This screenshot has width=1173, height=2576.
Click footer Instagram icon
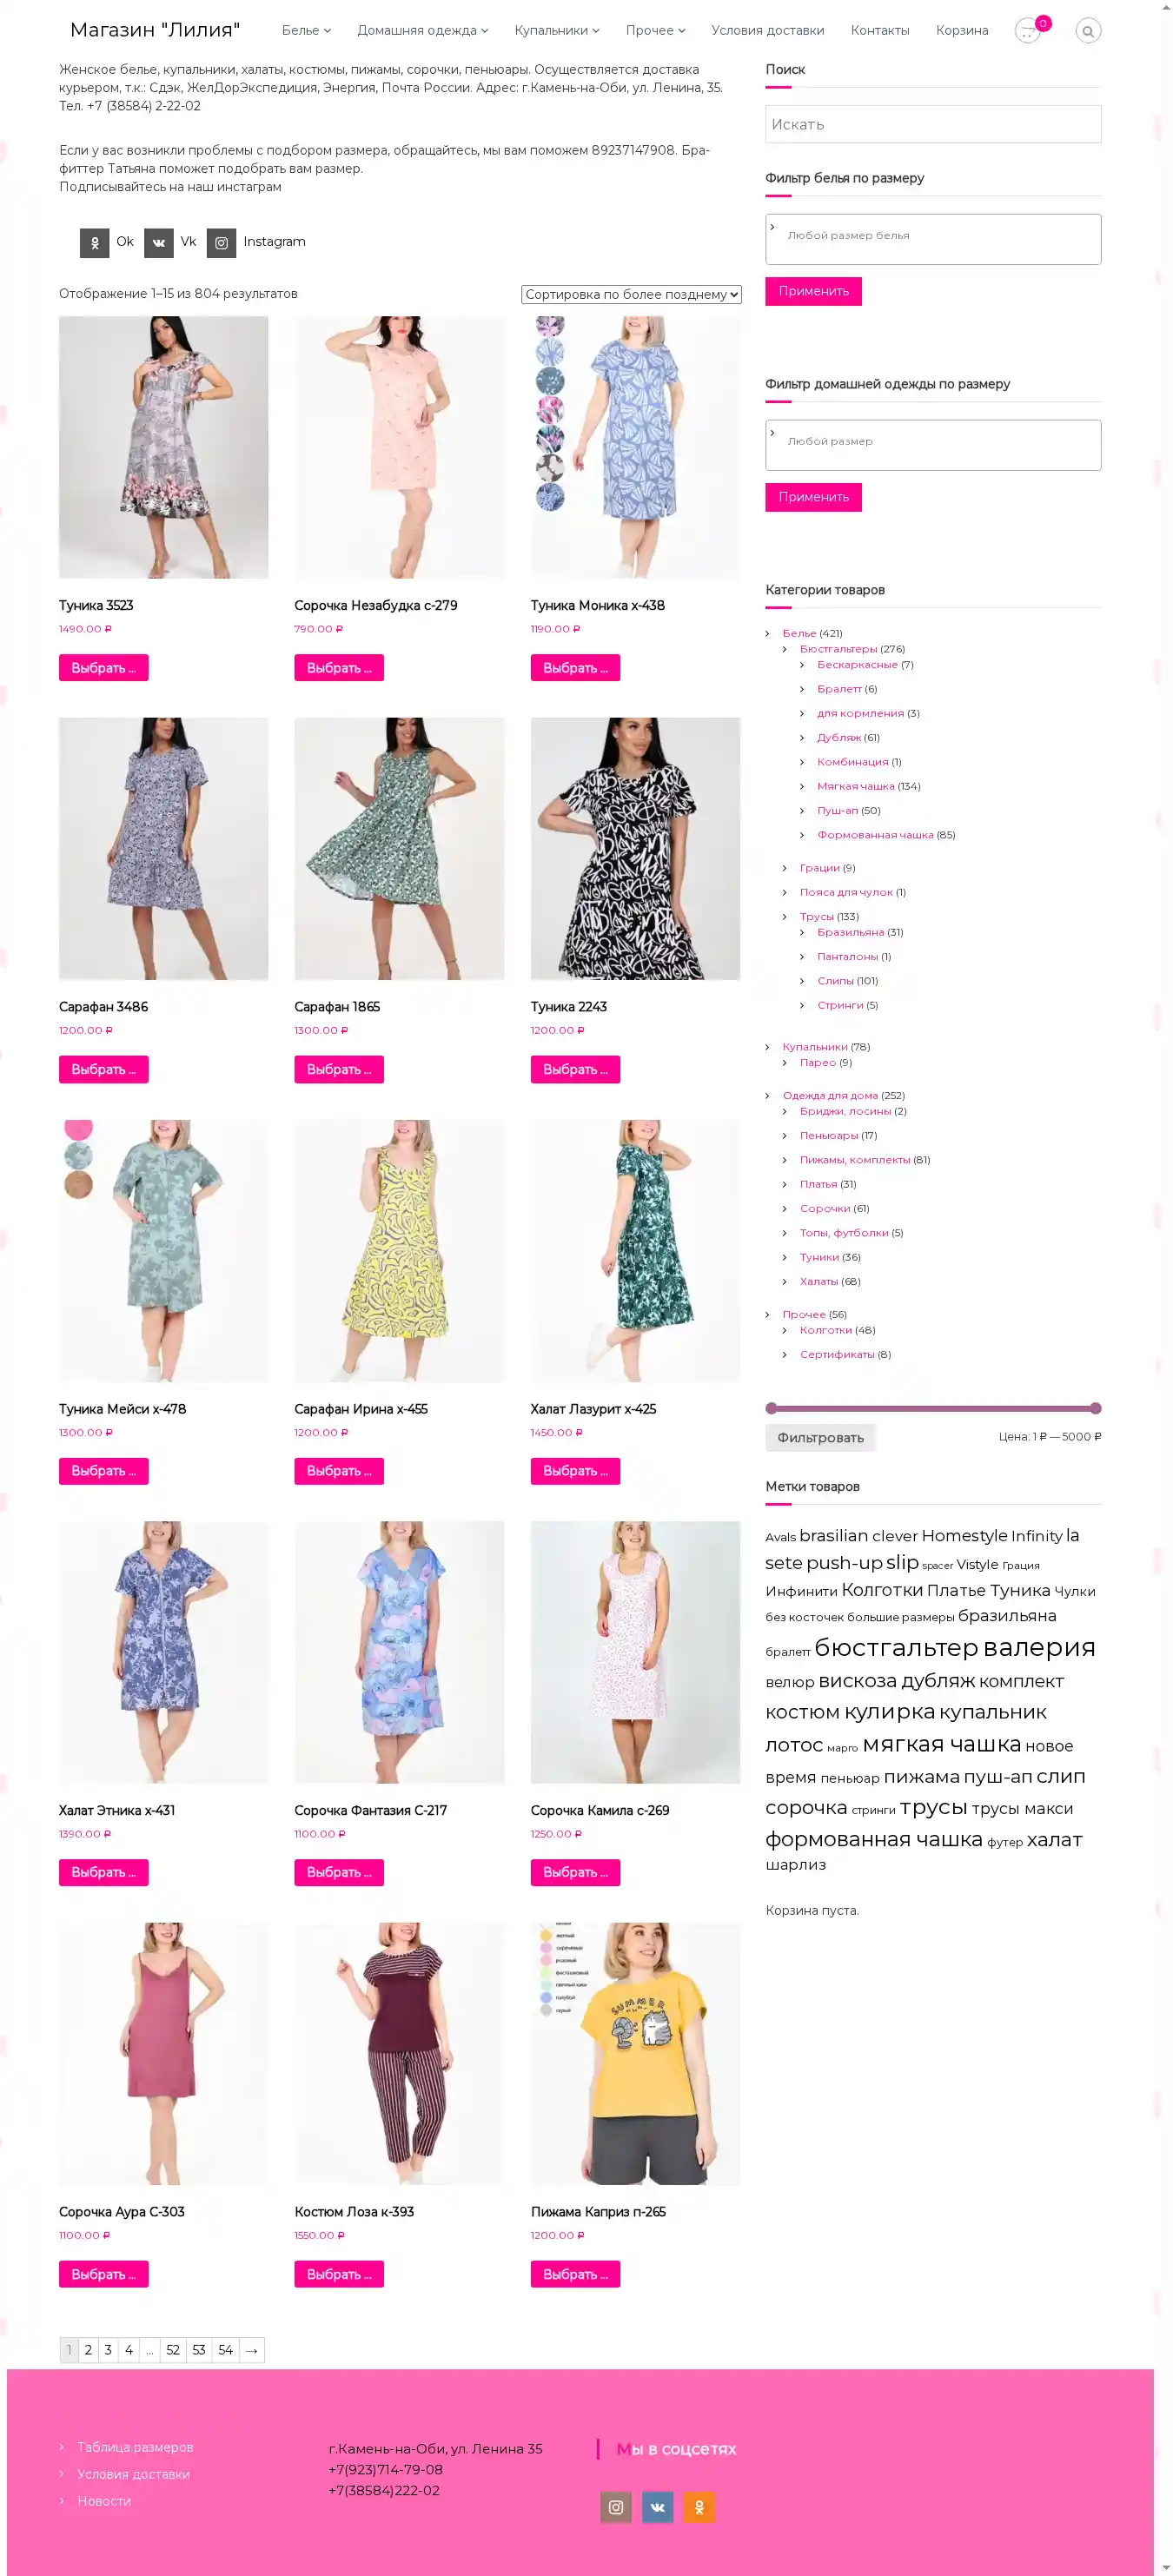pyautogui.click(x=616, y=2507)
